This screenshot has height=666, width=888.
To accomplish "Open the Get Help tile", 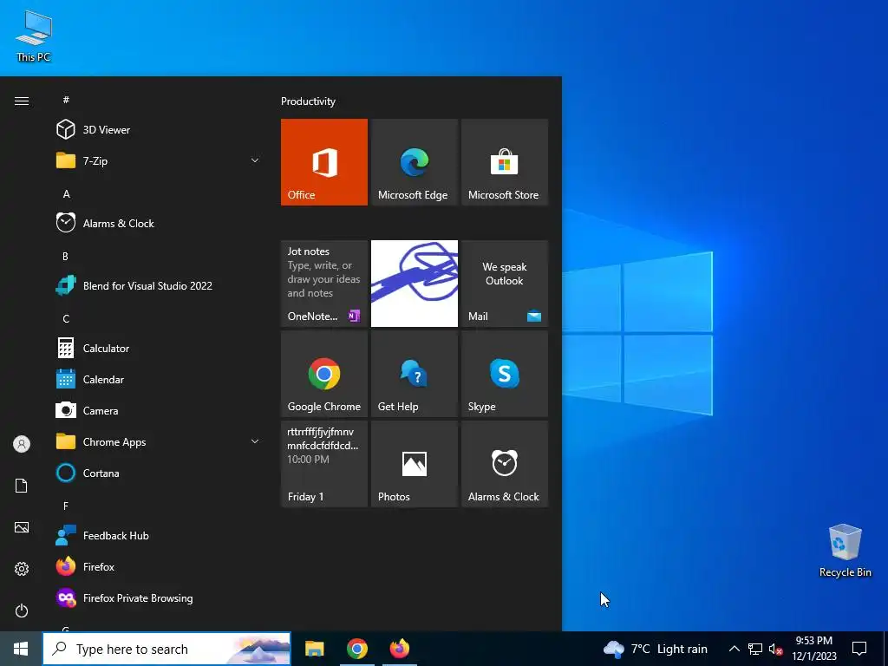I will pyautogui.click(x=414, y=374).
